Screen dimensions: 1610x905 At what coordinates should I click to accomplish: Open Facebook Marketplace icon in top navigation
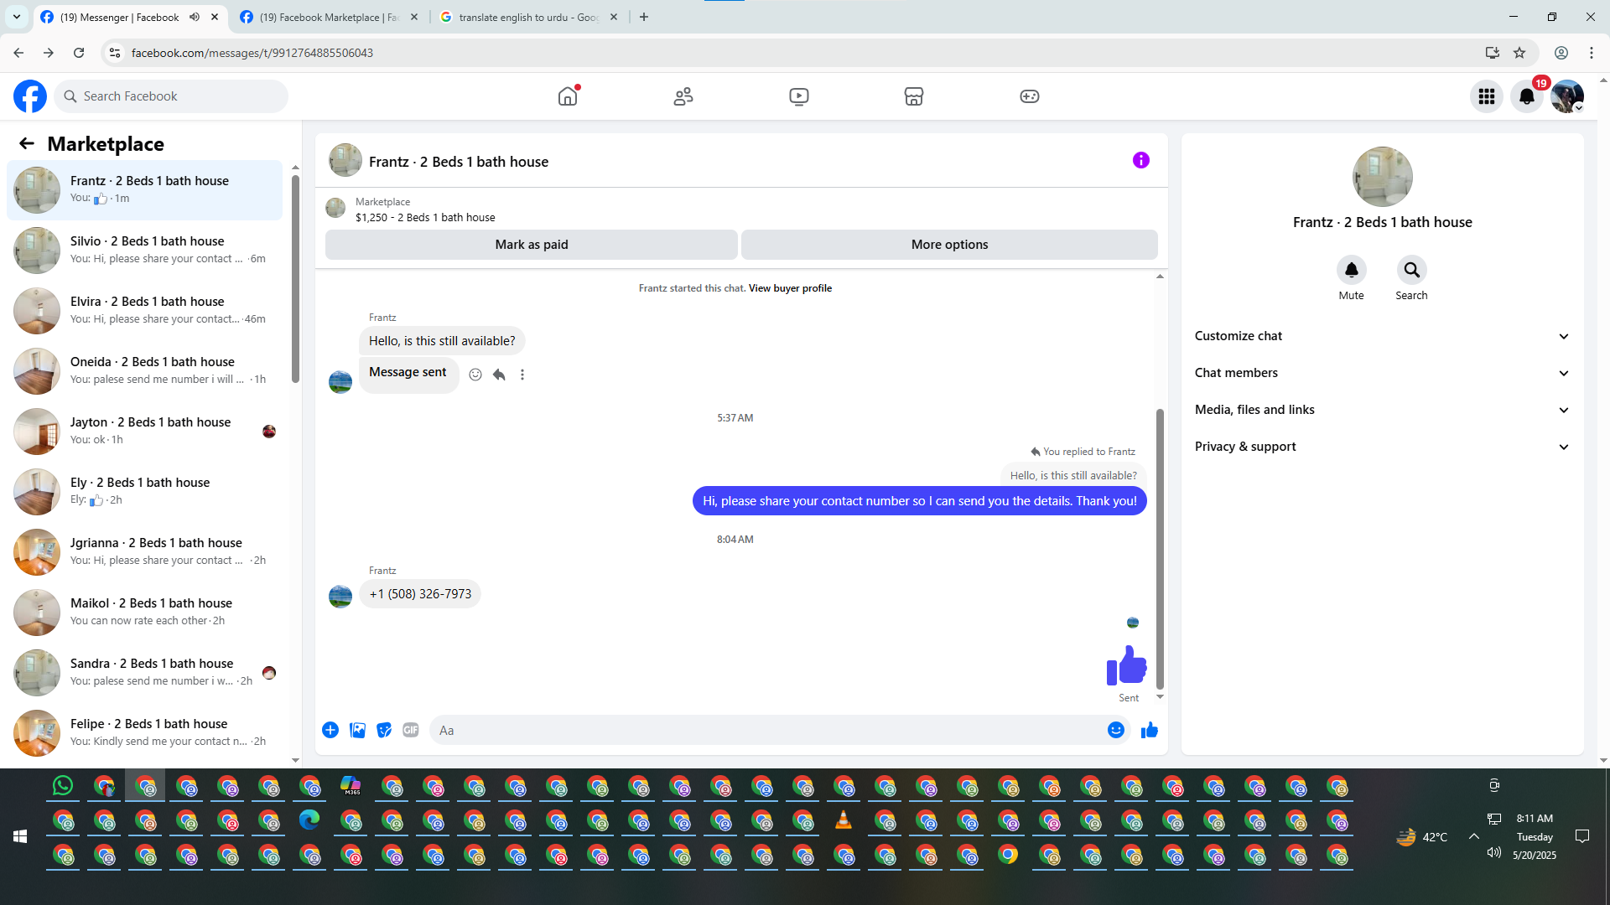[913, 96]
